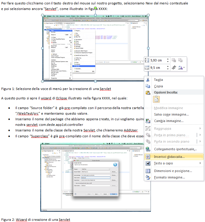
Task: Decrease the 5,93 cm height with the down arrow
Action: (x=168, y=61)
